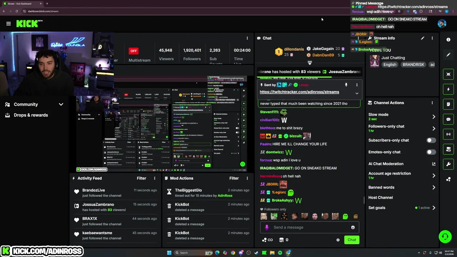Open the Stream info three-dot menu
The width and height of the screenshot is (457, 257).
pos(432,38)
